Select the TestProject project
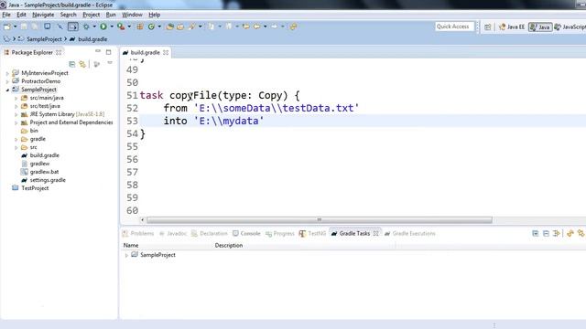The height and width of the screenshot is (329, 586). tap(35, 188)
